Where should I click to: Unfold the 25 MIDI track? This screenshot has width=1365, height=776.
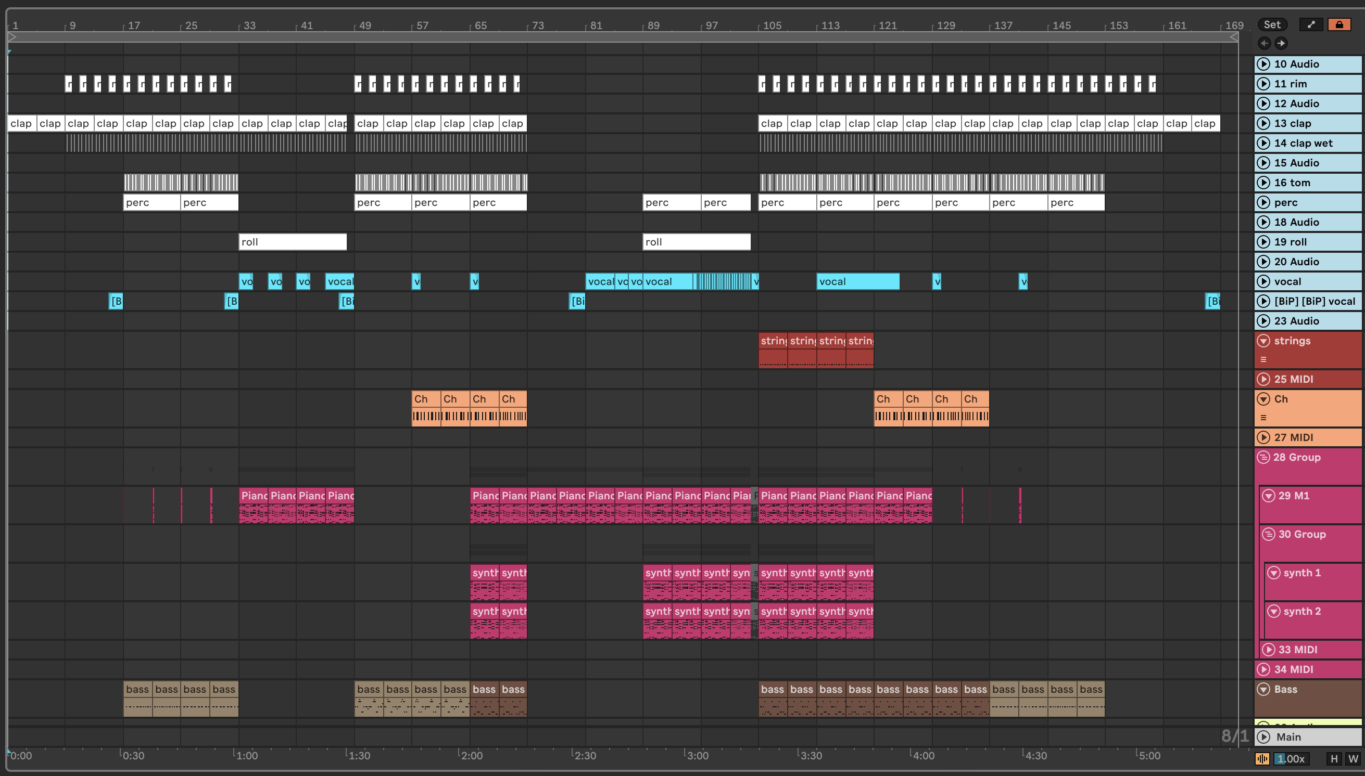click(x=1262, y=379)
